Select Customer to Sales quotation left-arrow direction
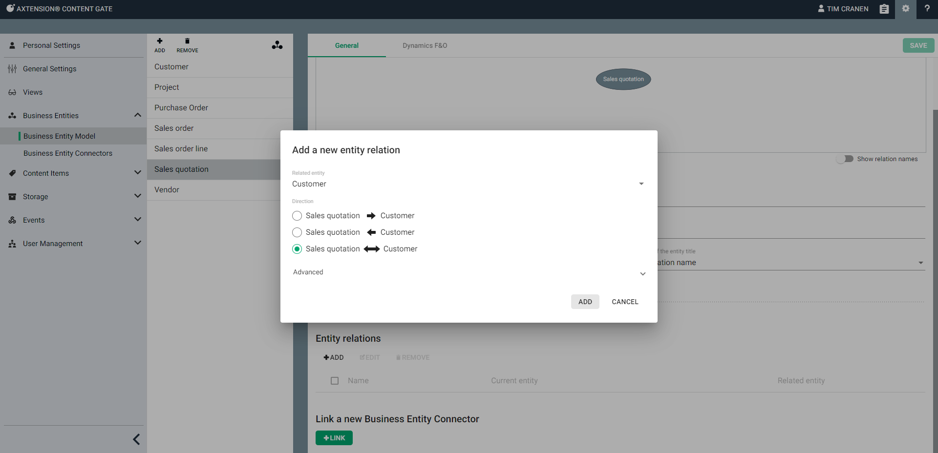 pos(297,232)
